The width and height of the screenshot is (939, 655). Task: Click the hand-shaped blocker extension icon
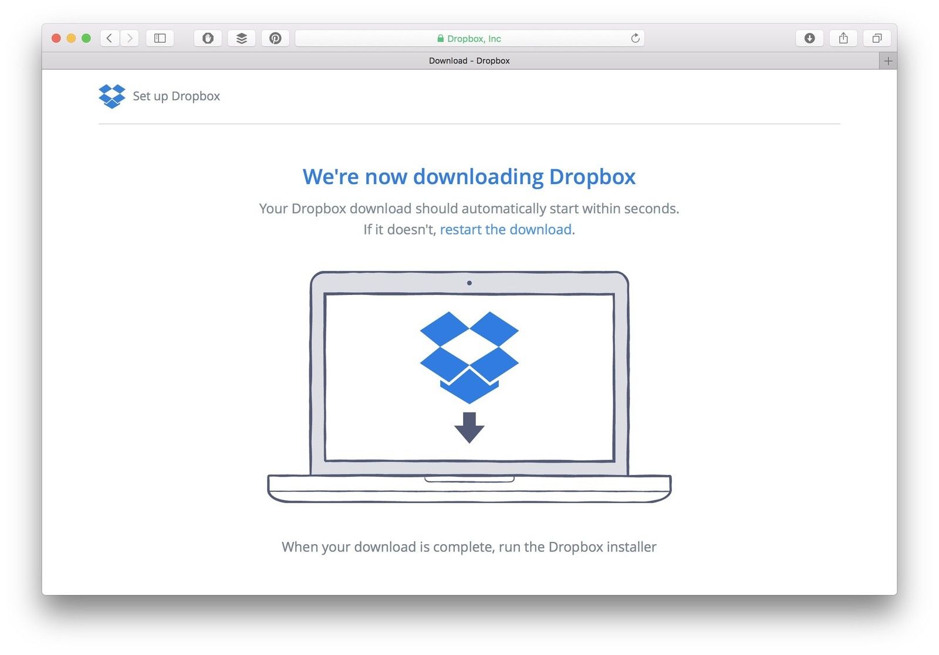pyautogui.click(x=208, y=38)
